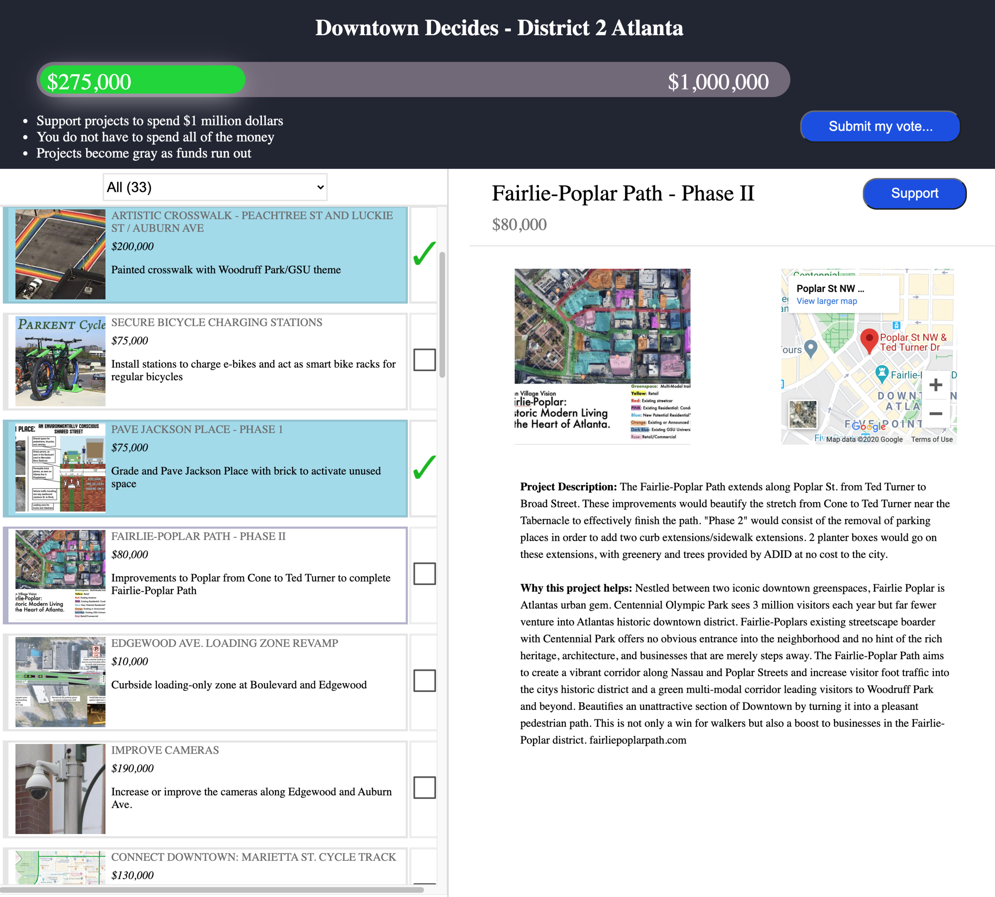Image resolution: width=995 pixels, height=897 pixels.
Task: Click the $130,000 Marietta cycle track price
Action: tap(133, 876)
